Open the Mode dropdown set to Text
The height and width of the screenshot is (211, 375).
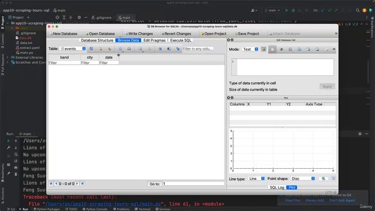pos(250,49)
